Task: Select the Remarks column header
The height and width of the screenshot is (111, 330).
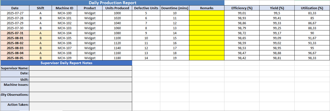Action: (207, 8)
